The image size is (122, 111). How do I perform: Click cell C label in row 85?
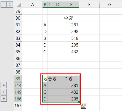(x=45, y=52)
